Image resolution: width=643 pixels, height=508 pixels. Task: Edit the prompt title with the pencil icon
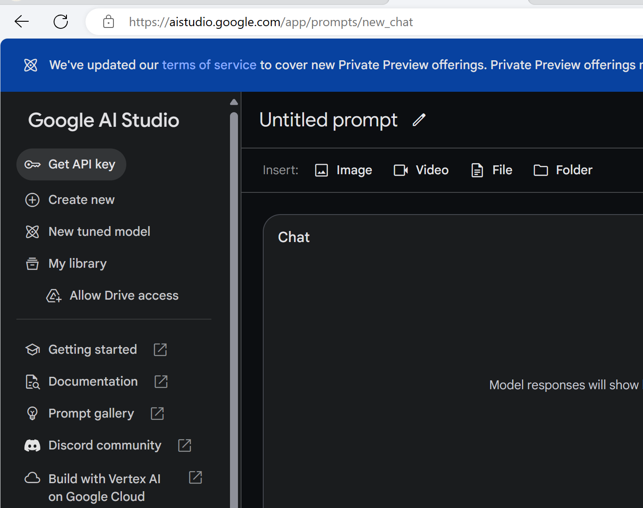419,120
